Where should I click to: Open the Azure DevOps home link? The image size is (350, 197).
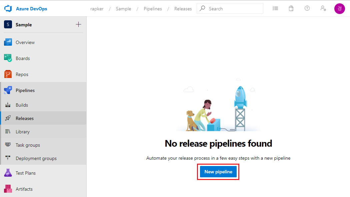click(x=31, y=9)
